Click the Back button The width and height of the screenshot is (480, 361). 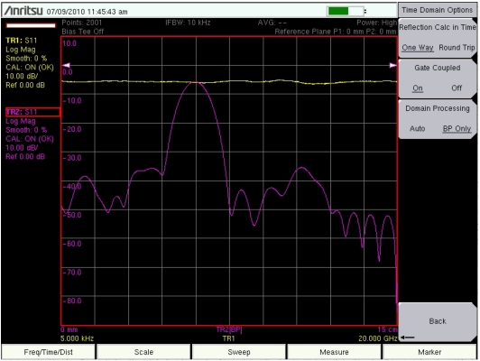tap(438, 321)
